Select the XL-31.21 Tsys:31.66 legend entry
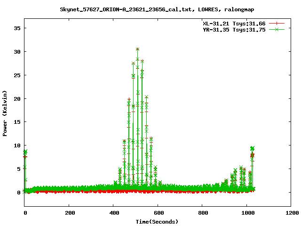The width and height of the screenshot is (301, 226). click(x=234, y=24)
